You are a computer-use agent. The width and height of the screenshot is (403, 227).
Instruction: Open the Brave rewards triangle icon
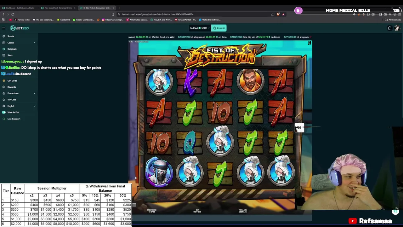click(x=283, y=14)
